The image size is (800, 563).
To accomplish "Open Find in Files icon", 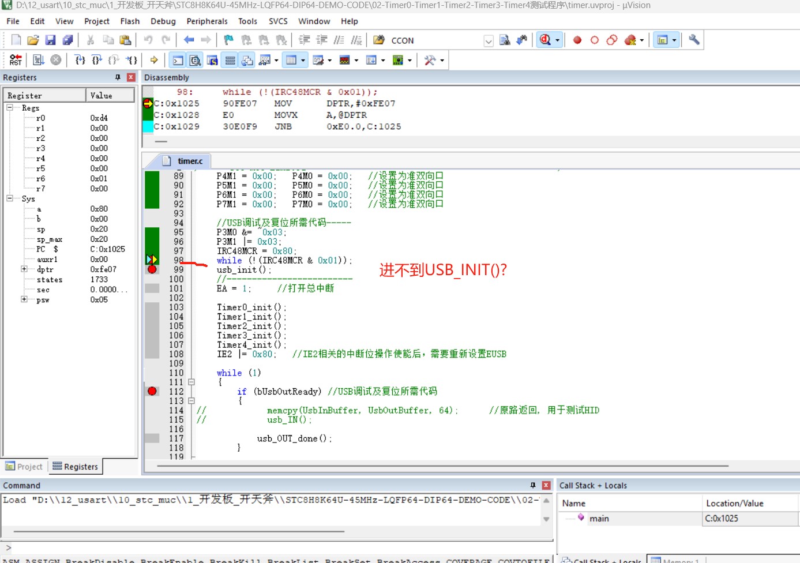I will (x=379, y=40).
